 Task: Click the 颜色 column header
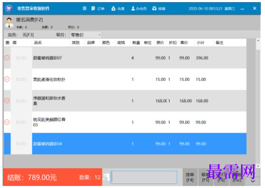click(106, 43)
